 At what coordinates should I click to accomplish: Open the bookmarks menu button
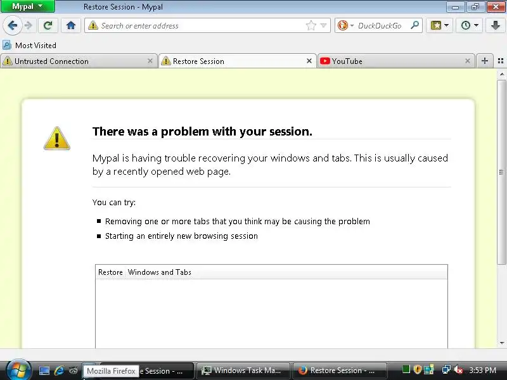click(436, 25)
